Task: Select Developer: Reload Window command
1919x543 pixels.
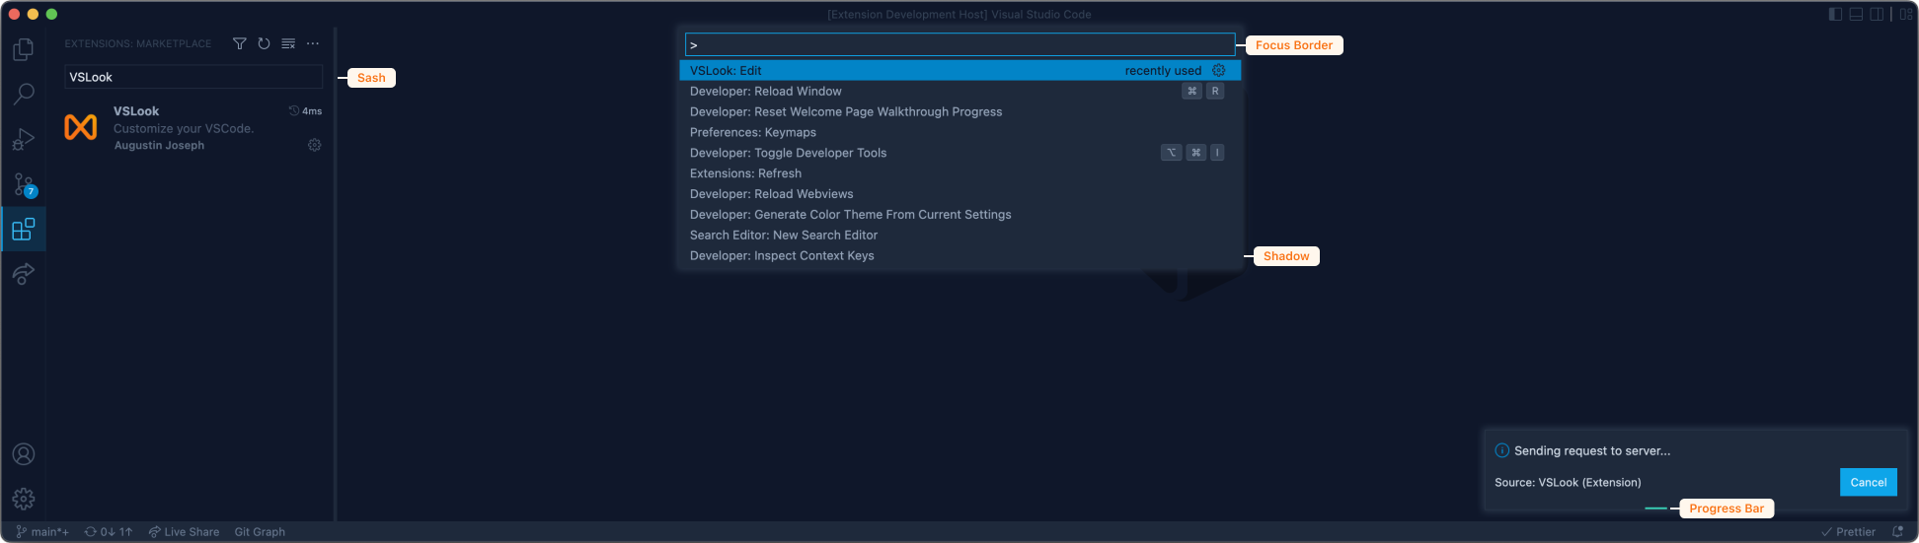Action: click(959, 92)
